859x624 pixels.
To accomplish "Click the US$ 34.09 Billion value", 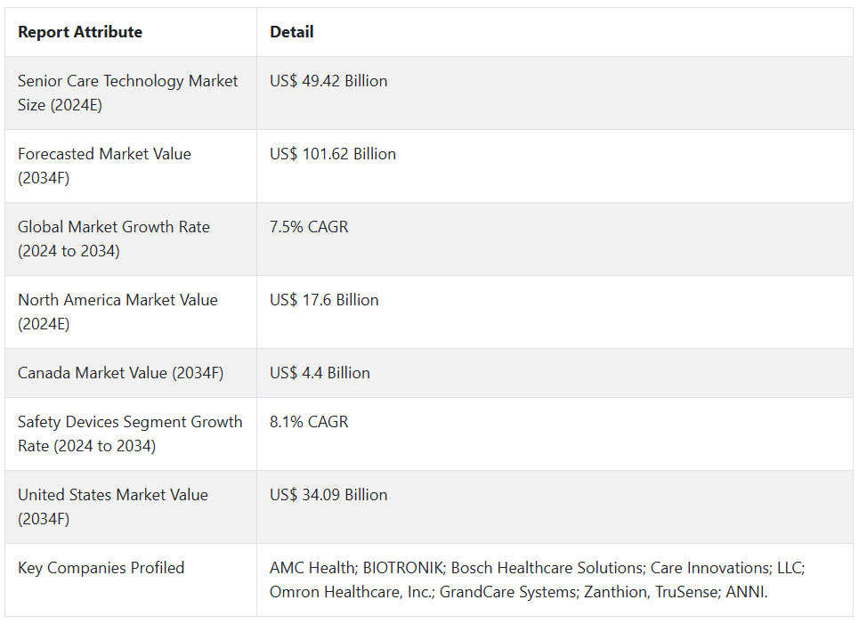I will [328, 495].
